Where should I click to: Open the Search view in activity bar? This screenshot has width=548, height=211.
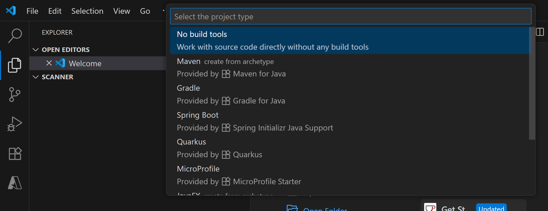tap(15, 35)
